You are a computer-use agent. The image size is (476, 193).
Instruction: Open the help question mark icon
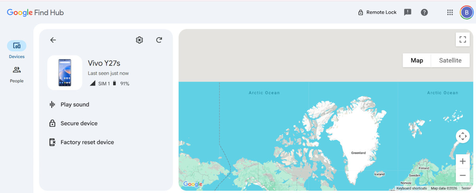click(424, 12)
